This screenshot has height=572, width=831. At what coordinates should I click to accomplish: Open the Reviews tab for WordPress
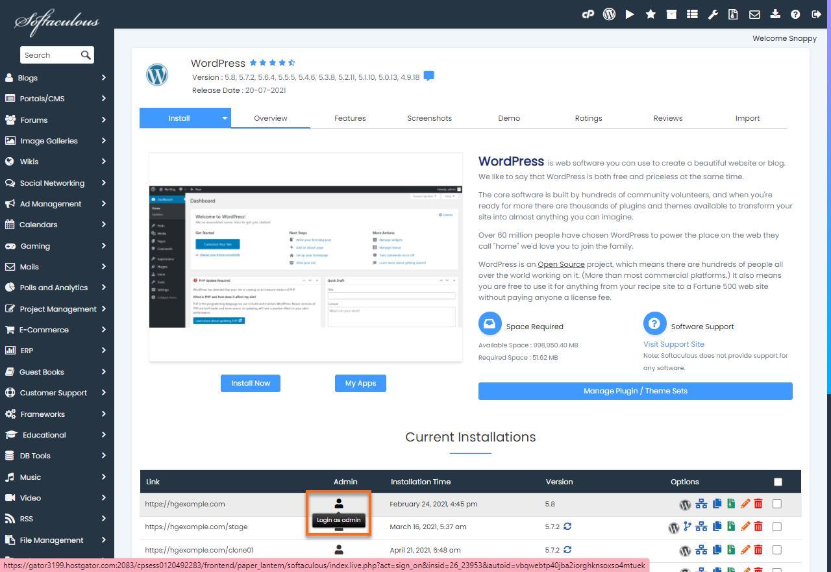tap(668, 118)
